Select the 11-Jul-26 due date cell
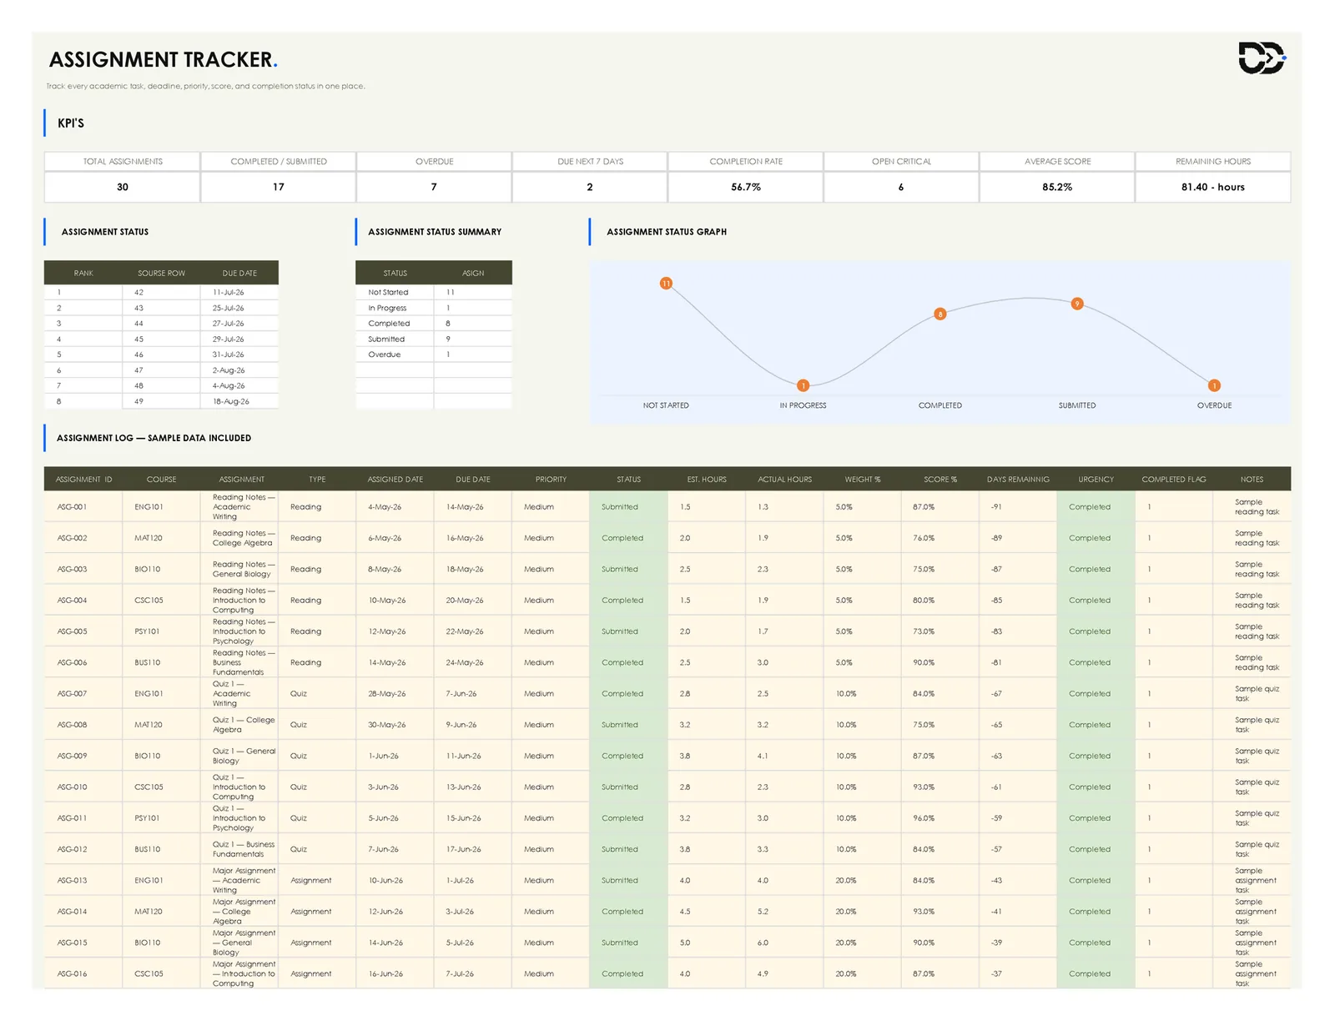 click(x=239, y=293)
